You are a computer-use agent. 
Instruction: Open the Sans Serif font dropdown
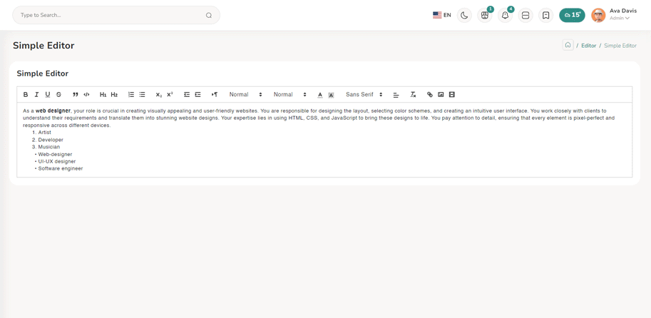pos(364,95)
